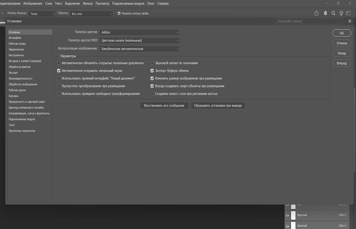356x229 pixels.
Task: Click Сбрасывать установки при выходе button
Action: (218, 105)
